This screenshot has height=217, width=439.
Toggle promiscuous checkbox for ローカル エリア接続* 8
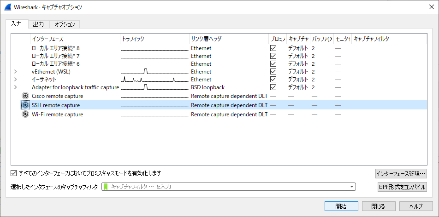(x=273, y=48)
